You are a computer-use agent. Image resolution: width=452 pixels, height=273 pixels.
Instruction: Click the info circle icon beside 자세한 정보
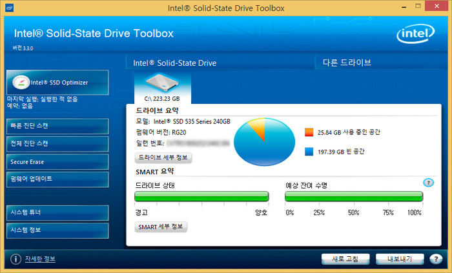pyautogui.click(x=16, y=259)
